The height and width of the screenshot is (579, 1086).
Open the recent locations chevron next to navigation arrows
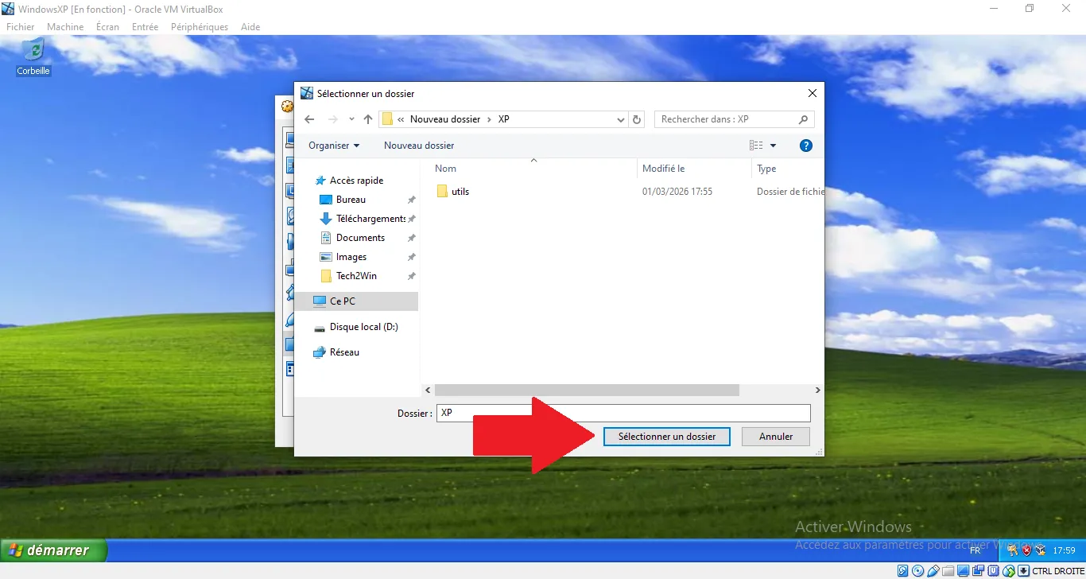point(351,119)
